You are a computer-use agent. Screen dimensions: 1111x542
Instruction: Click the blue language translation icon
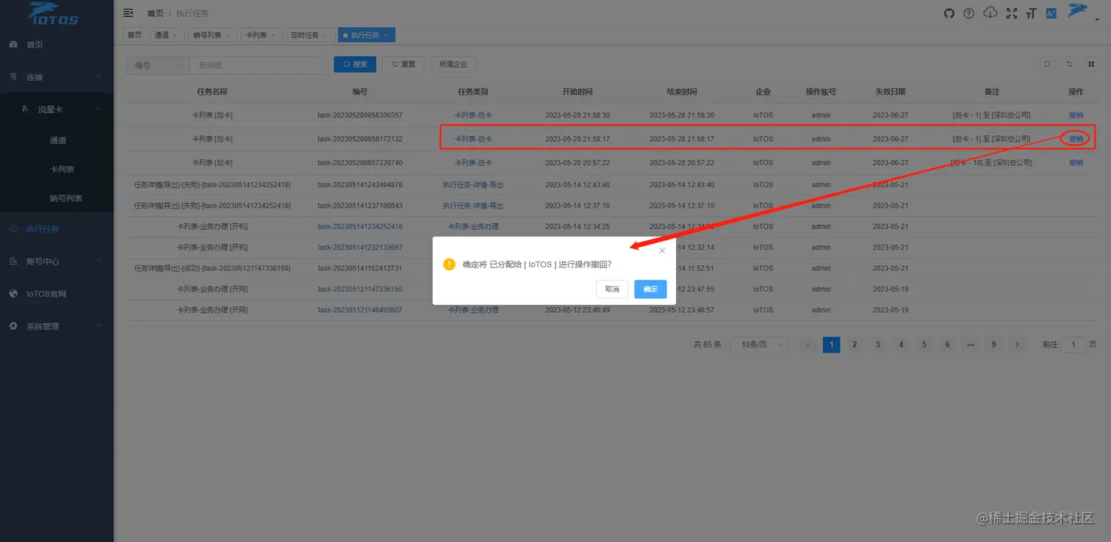(x=1051, y=12)
